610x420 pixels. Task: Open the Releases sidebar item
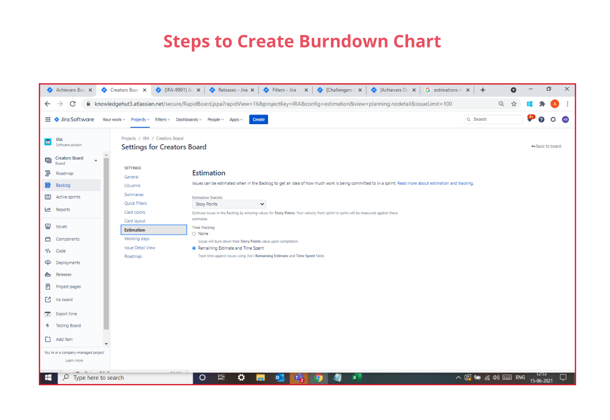[63, 274]
